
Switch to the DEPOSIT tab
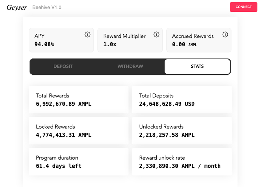pyautogui.click(x=63, y=66)
